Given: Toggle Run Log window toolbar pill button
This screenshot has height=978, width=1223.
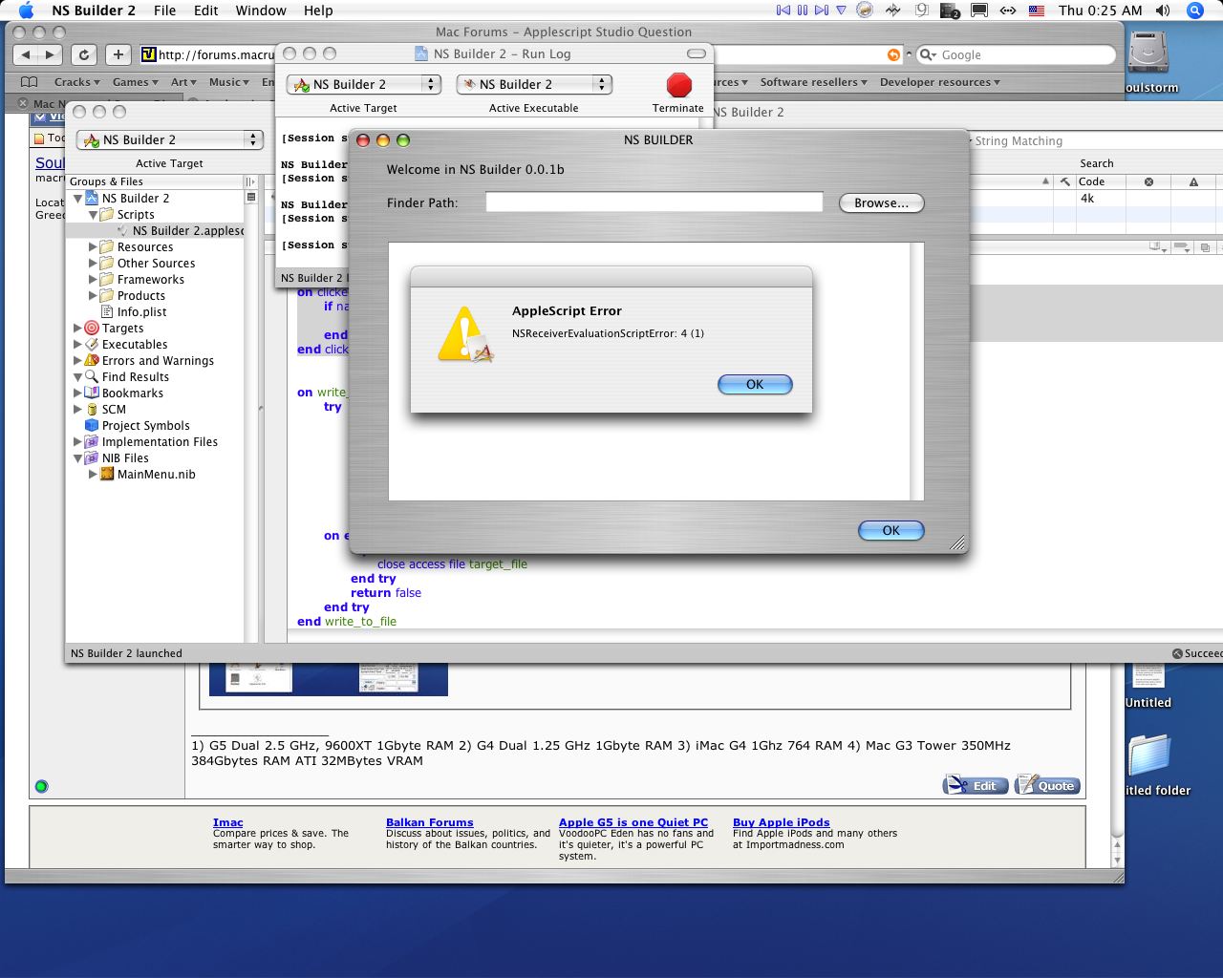Looking at the screenshot, I should pos(697,53).
